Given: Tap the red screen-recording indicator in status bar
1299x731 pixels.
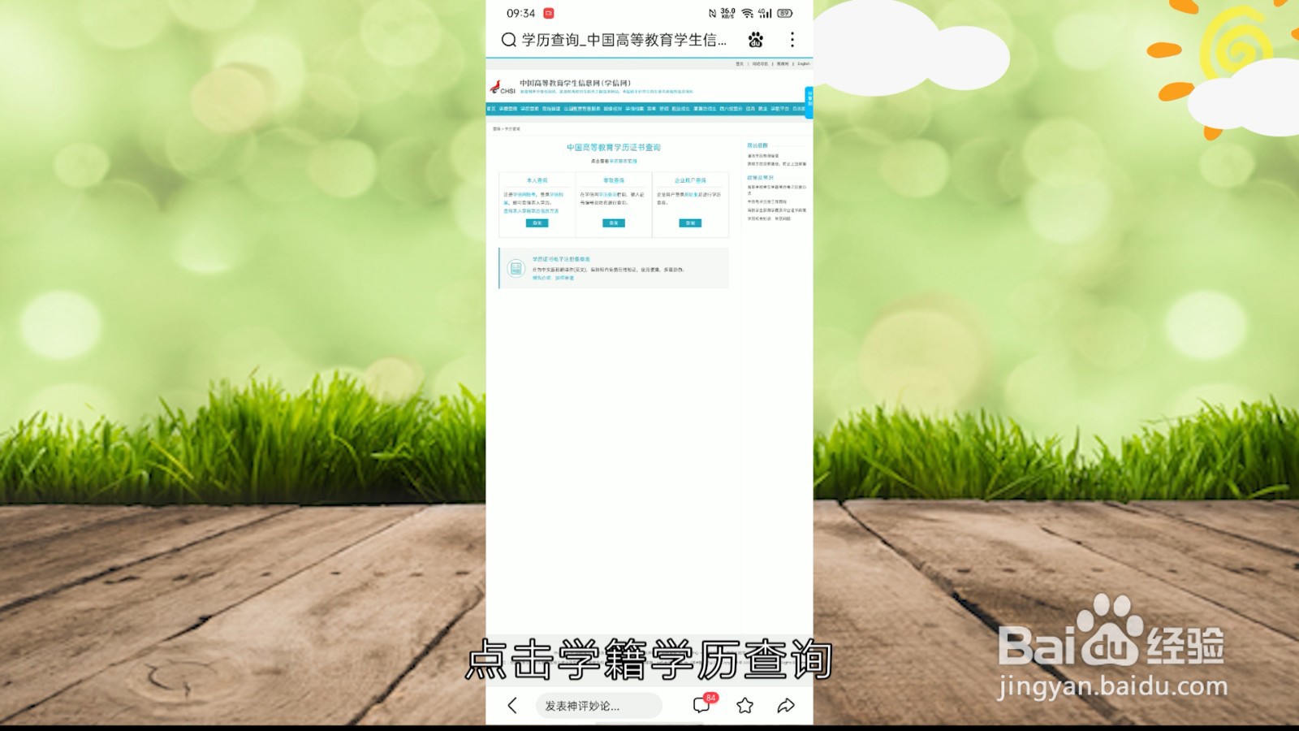Looking at the screenshot, I should tap(549, 13).
